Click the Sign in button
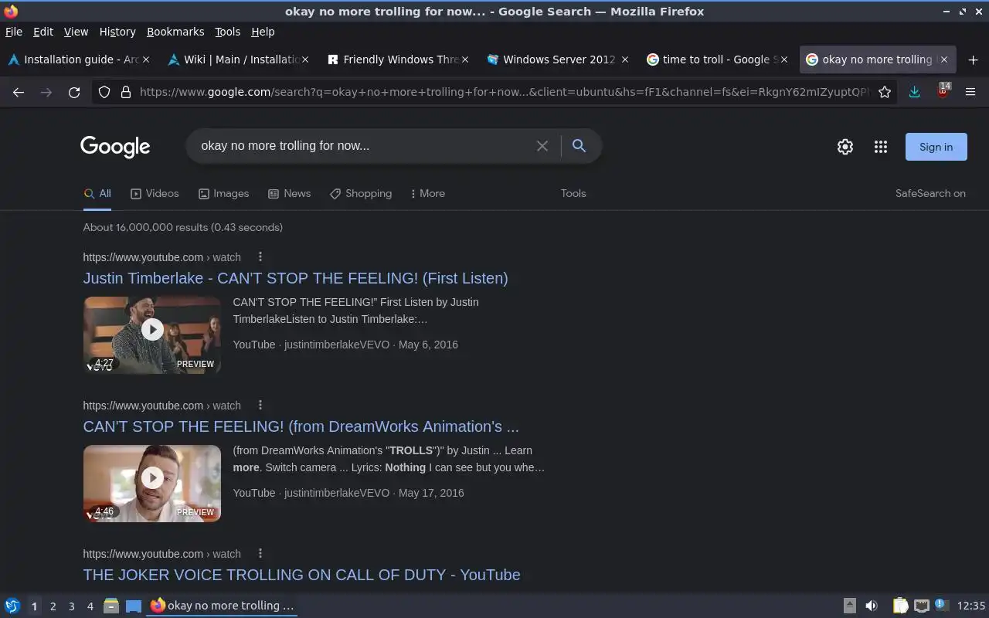Viewport: 989px width, 618px height. [936, 147]
